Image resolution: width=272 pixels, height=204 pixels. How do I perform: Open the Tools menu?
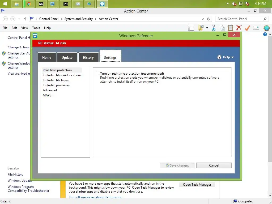click(x=36, y=28)
